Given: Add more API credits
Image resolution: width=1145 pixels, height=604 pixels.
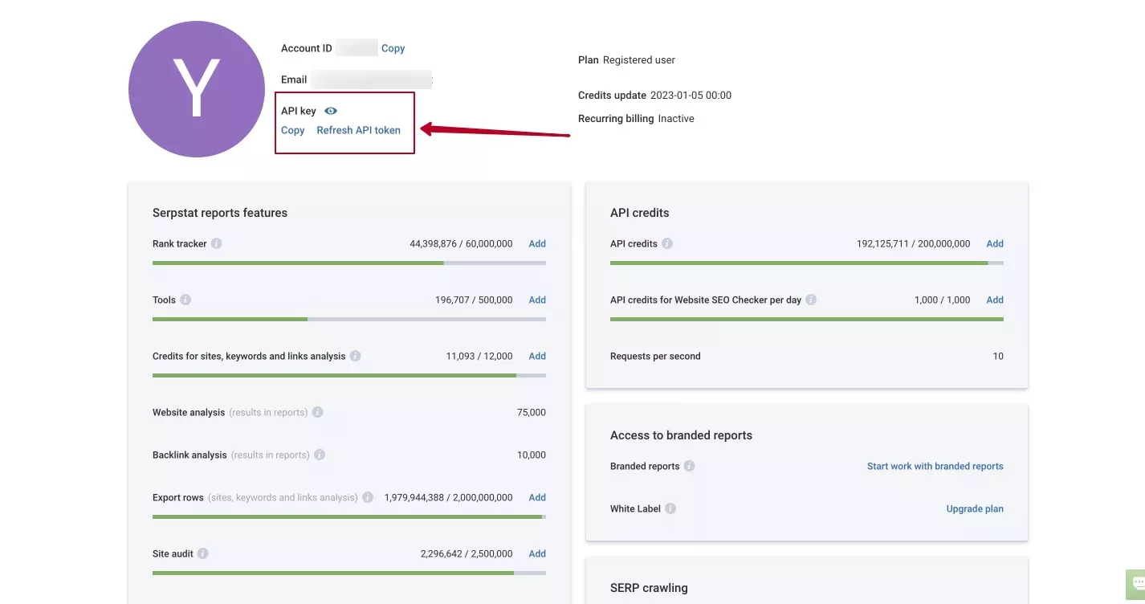Looking at the screenshot, I should click(x=995, y=243).
